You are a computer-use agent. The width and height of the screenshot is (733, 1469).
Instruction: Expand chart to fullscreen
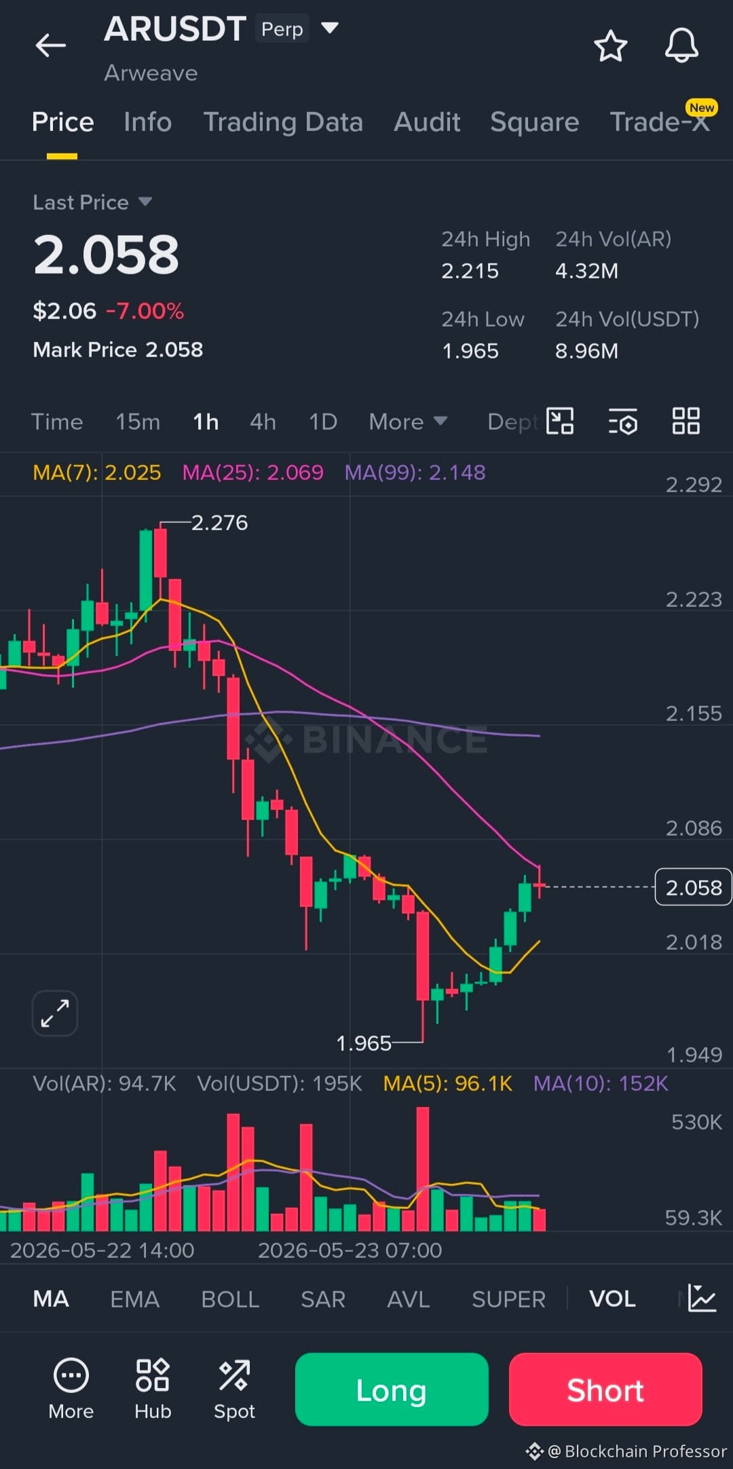(x=55, y=1014)
